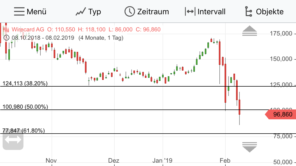Image resolution: width=296 pixels, height=166 pixels.
Task: Click the candlestick symbol icon beside Wirecard AG
Action: 5,29
